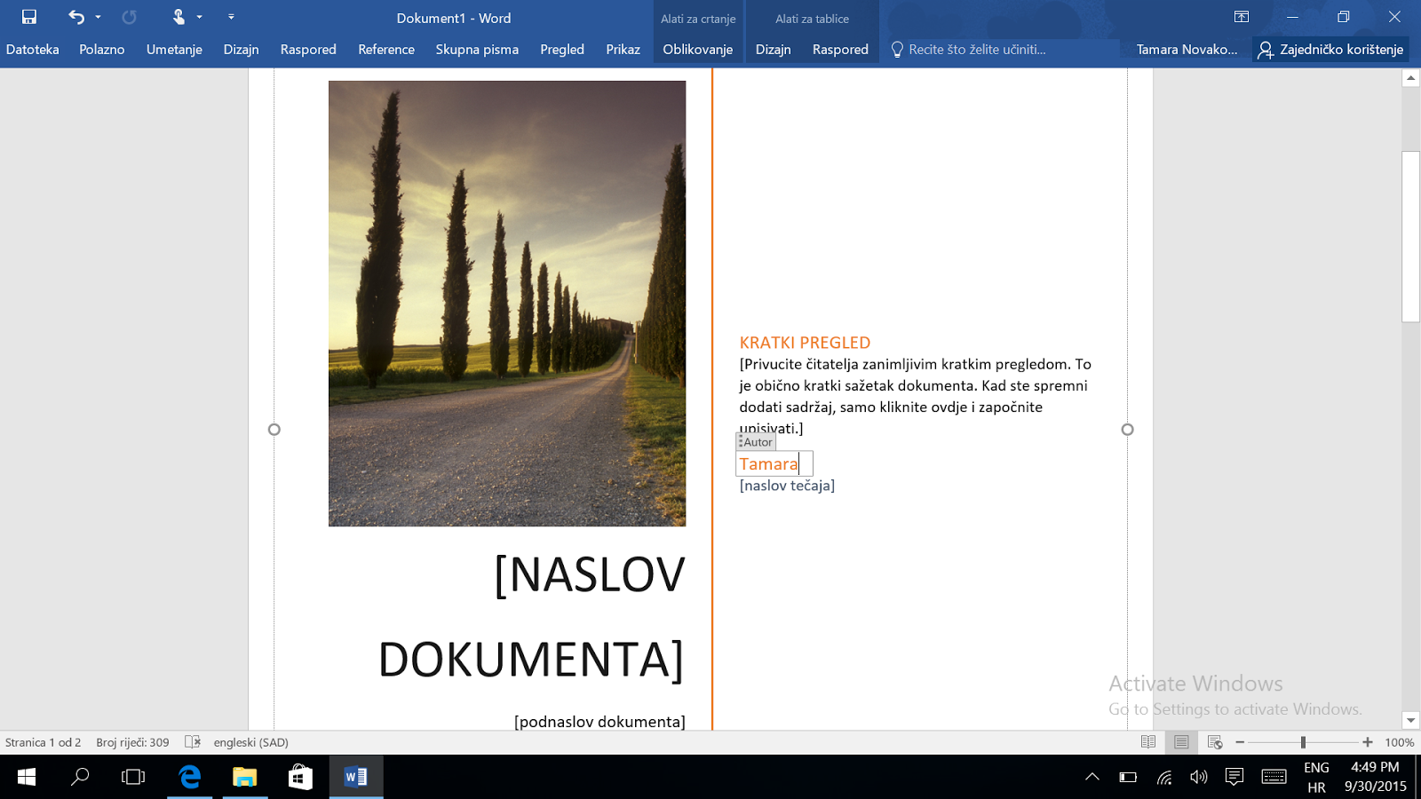Switch to Print Layout view

[x=1181, y=742]
